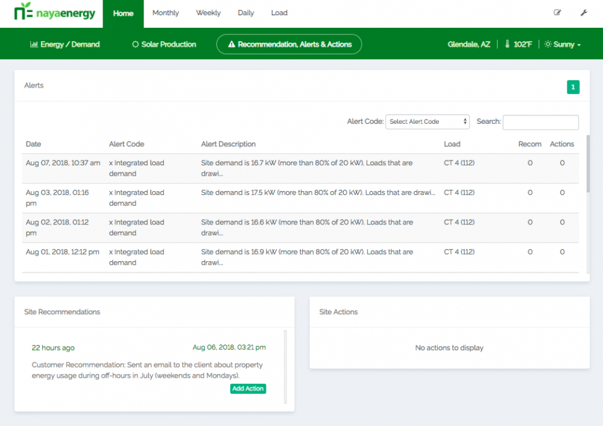603x426 pixels.
Task: Click the bar chart Energy / Demand icon
Action: point(34,45)
